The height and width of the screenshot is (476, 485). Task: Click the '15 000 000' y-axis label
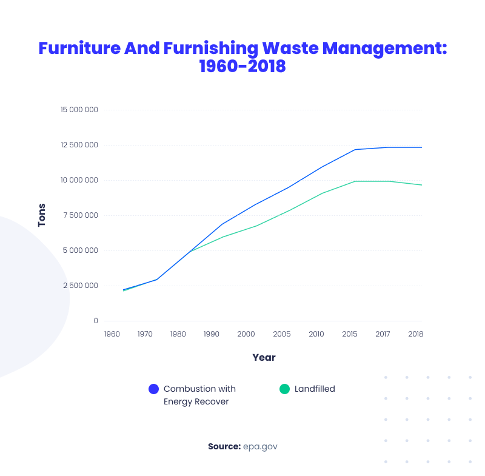[x=79, y=110]
